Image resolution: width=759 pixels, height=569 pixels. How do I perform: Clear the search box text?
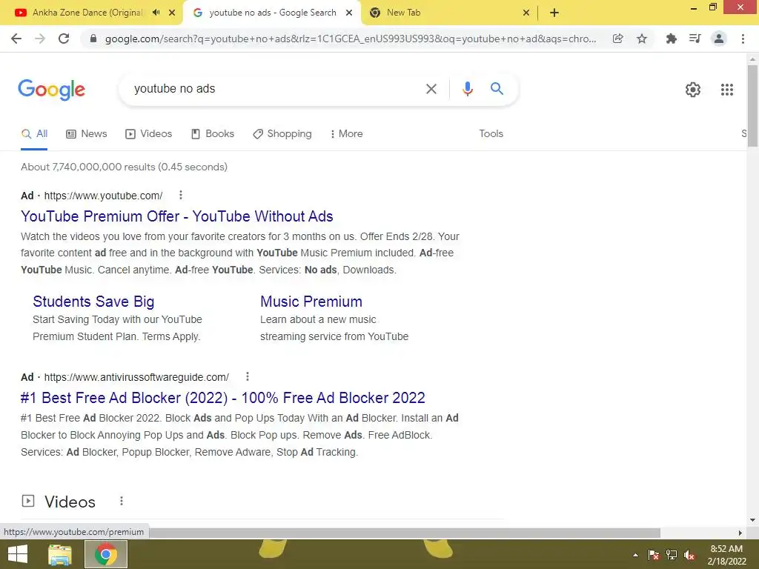tap(431, 89)
